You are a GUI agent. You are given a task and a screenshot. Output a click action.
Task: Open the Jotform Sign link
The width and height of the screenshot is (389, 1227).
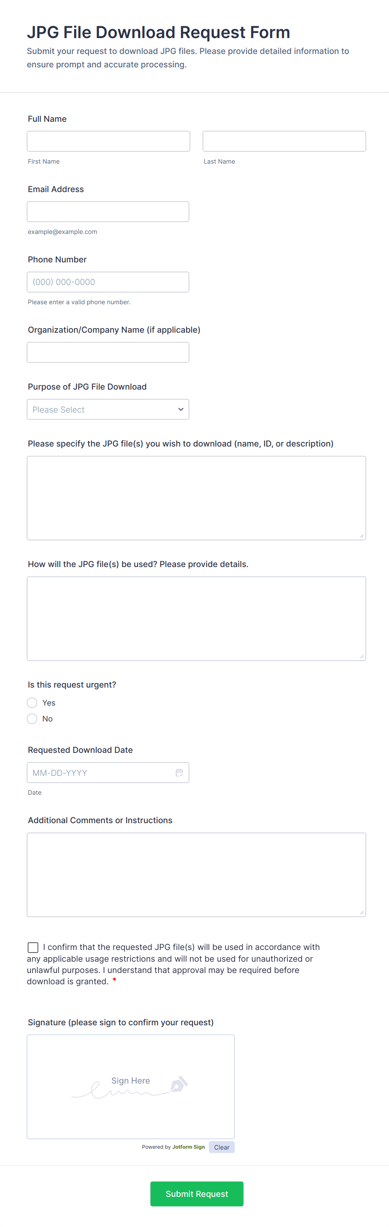point(189,1147)
